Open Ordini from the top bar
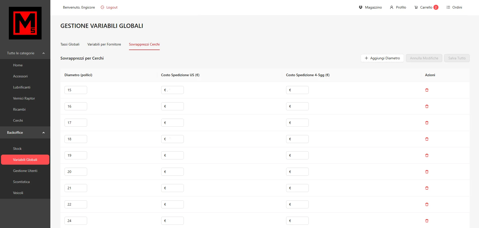479x228 pixels. (454, 7)
